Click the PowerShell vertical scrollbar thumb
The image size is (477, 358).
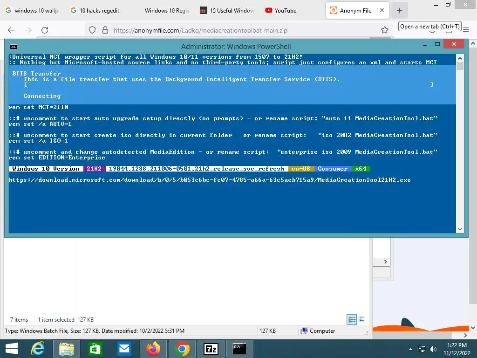tap(460, 66)
